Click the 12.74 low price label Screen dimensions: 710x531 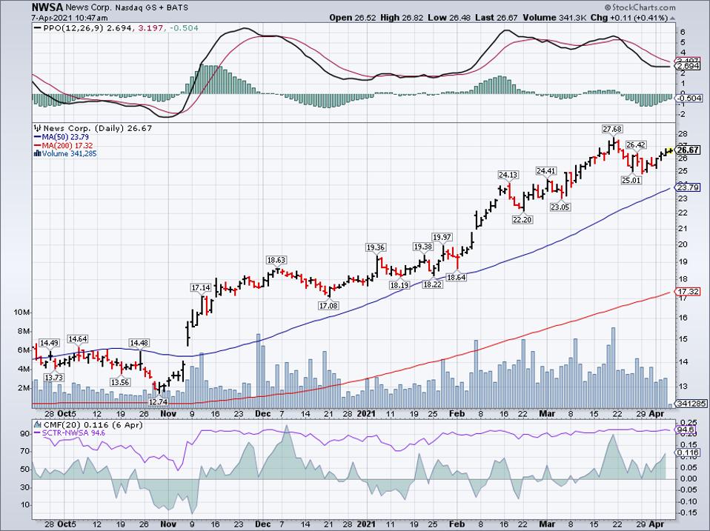[x=158, y=401]
